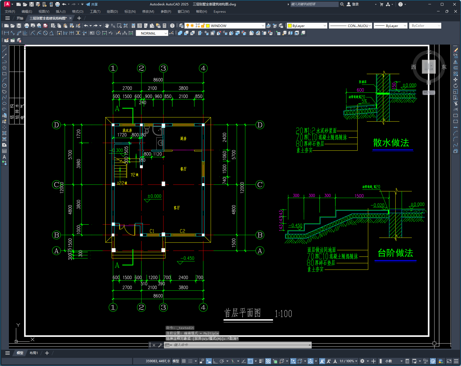Select the Line tool in left toolbar
This screenshot has height=366, width=461.
(x=4, y=50)
